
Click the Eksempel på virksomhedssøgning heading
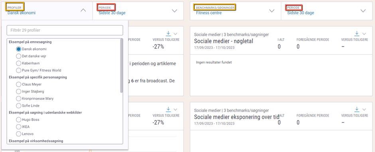click(36, 141)
